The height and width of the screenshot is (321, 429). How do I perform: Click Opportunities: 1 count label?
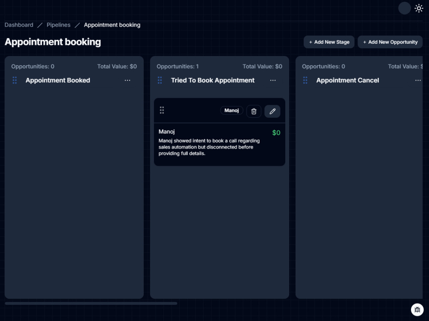[178, 66]
